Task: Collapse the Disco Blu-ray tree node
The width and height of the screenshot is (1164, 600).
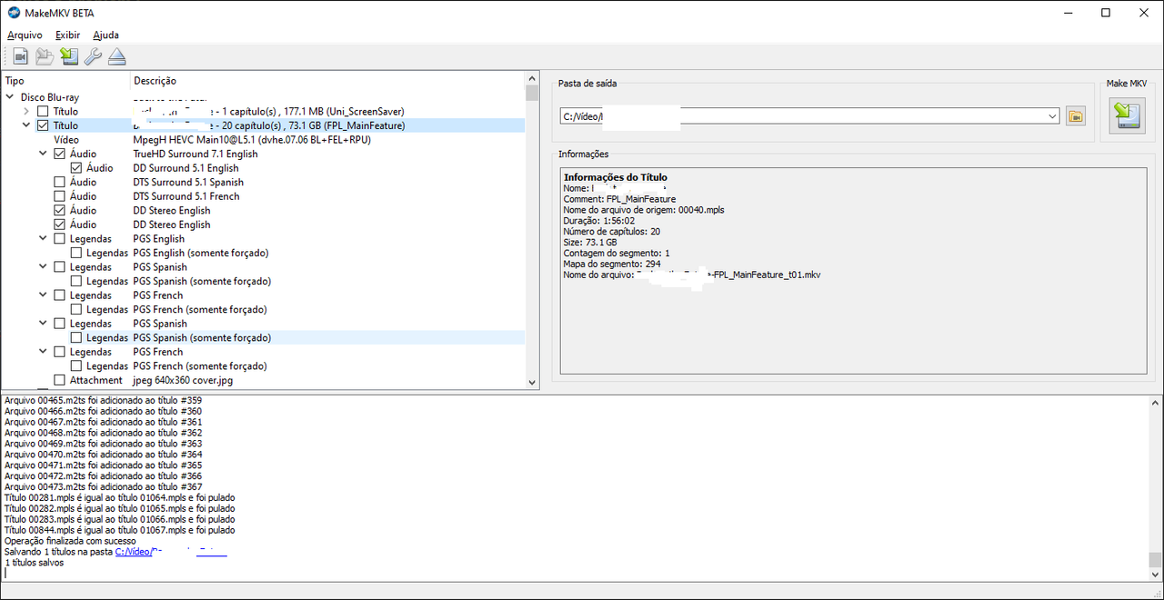Action: pyautogui.click(x=10, y=97)
